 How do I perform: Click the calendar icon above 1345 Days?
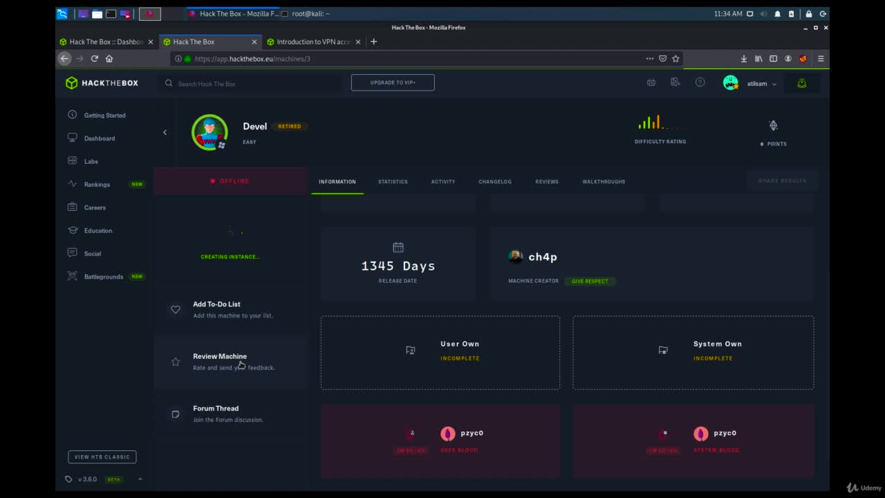point(398,247)
